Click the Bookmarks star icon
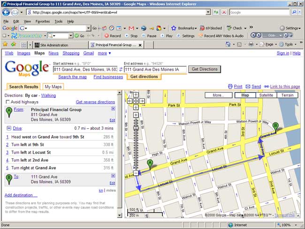 174,28
